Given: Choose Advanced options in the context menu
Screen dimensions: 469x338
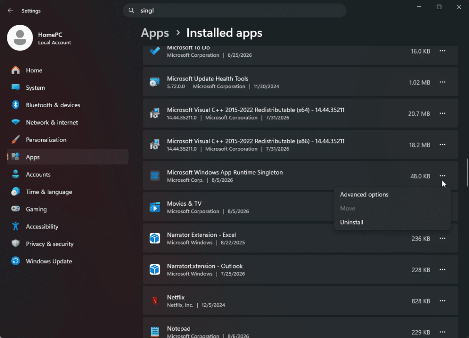Looking at the screenshot, I should [x=392, y=195].
